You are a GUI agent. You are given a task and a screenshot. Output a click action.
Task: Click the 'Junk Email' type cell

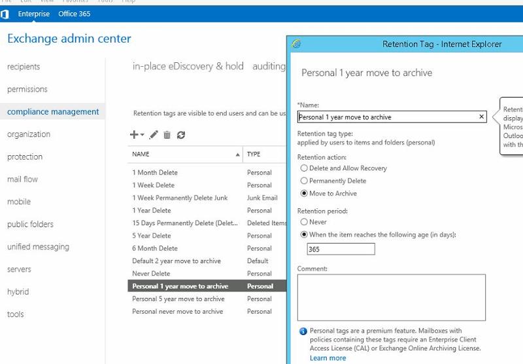pyautogui.click(x=262, y=198)
